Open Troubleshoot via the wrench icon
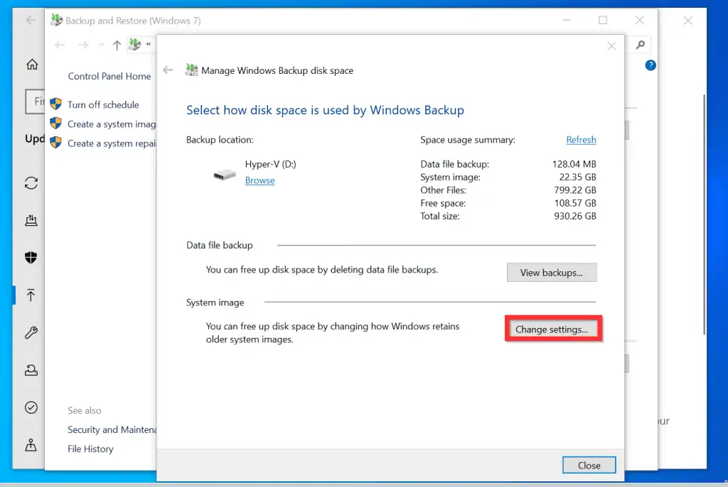 [31, 332]
